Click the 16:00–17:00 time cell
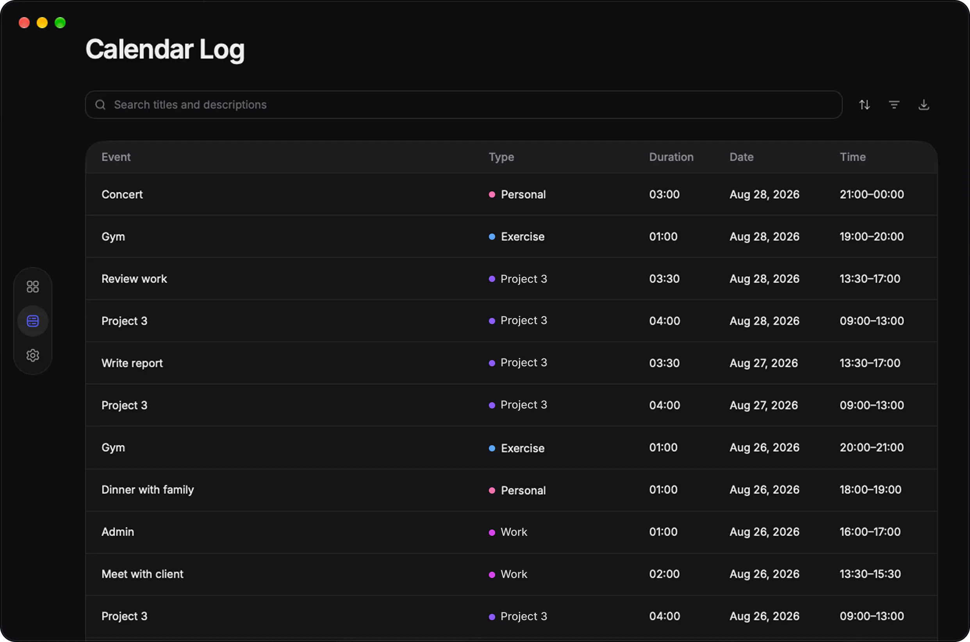Screen dimensions: 970x642 870,532
